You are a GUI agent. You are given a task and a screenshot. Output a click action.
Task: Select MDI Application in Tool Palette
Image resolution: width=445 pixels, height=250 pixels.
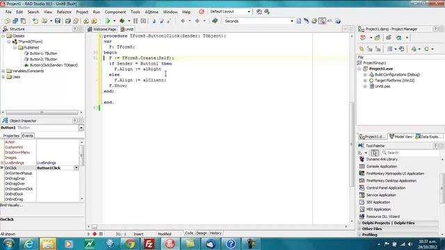click(x=378, y=209)
